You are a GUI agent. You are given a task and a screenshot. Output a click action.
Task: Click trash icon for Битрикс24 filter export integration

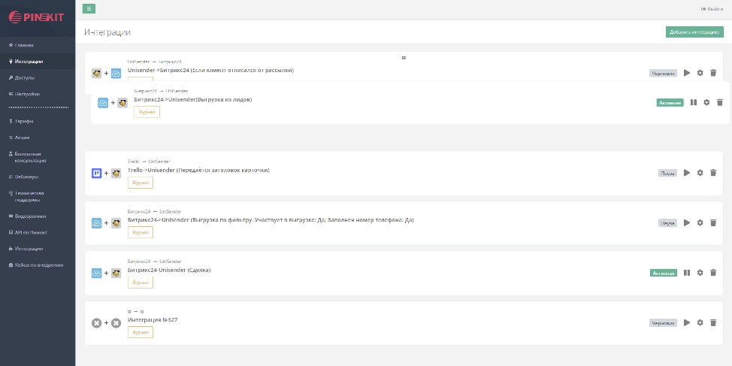(713, 222)
